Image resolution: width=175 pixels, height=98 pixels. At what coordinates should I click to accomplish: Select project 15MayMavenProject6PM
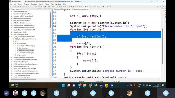(21, 66)
